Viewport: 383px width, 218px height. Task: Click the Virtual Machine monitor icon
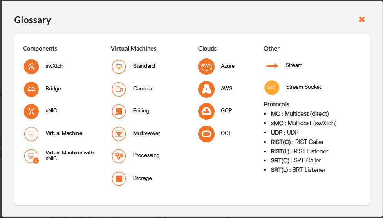point(31,133)
